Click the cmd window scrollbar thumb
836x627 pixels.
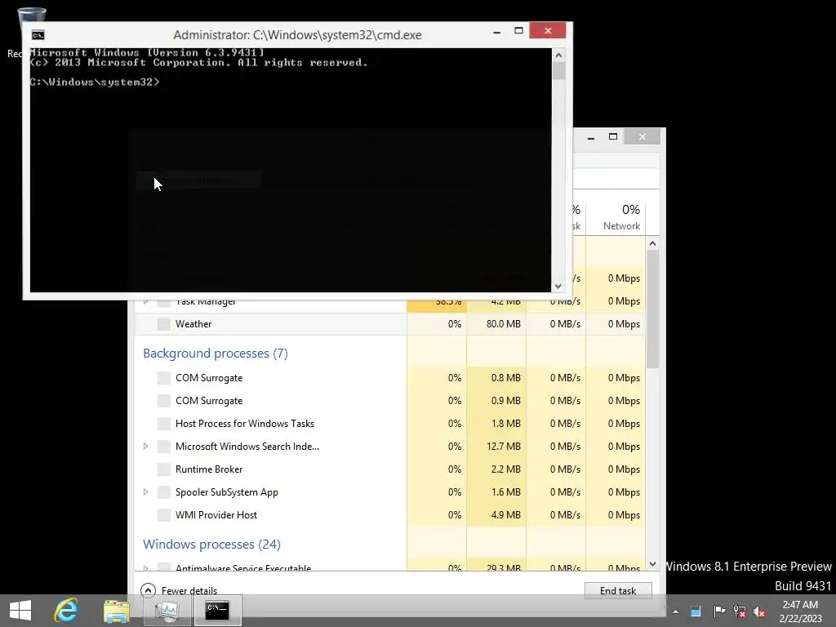[558, 71]
